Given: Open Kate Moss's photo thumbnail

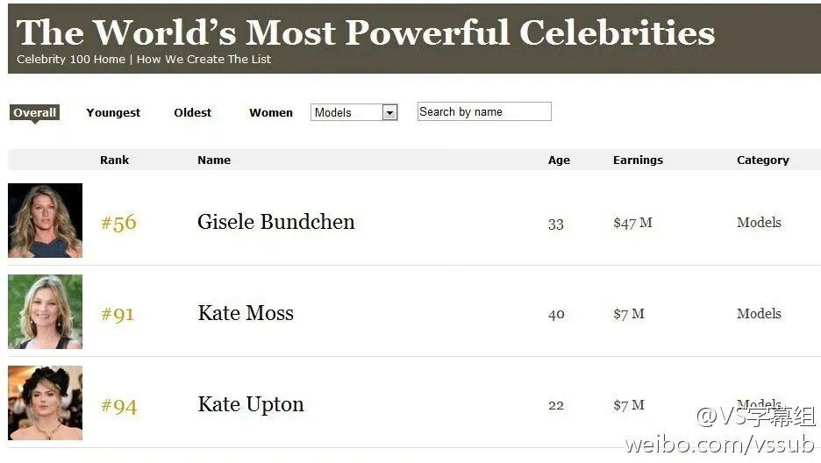Looking at the screenshot, I should click(x=45, y=311).
